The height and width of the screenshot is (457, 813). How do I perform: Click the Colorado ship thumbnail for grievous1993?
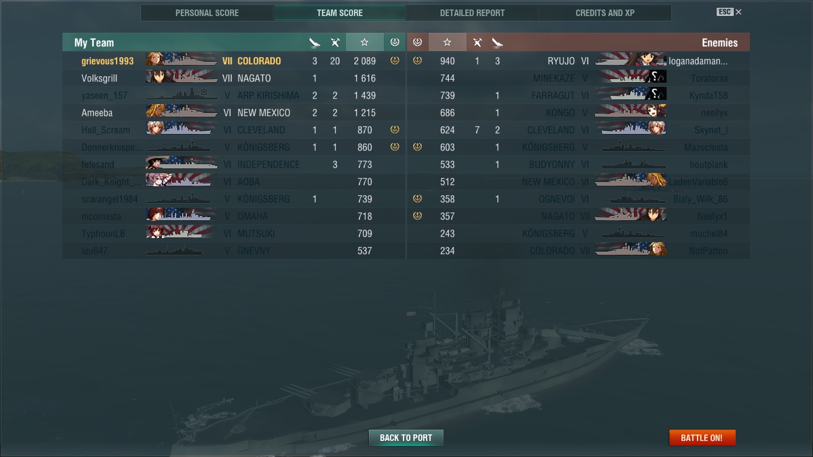182,60
